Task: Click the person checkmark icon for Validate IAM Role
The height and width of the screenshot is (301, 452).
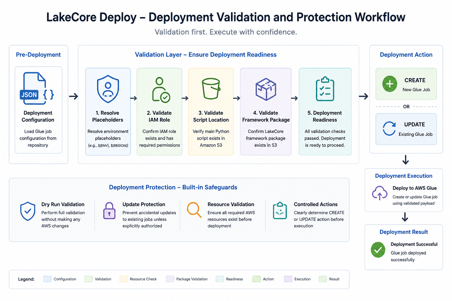Action: [x=161, y=90]
